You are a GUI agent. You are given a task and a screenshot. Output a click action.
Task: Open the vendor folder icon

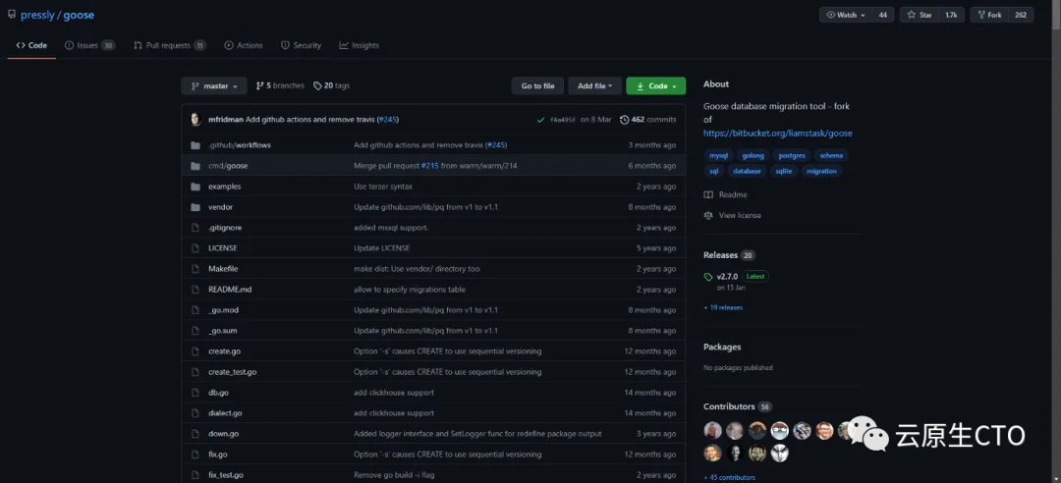[195, 207]
